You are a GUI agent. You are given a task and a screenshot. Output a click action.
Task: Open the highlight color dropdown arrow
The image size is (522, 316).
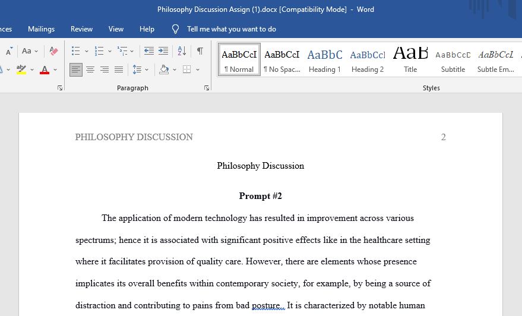(x=32, y=70)
